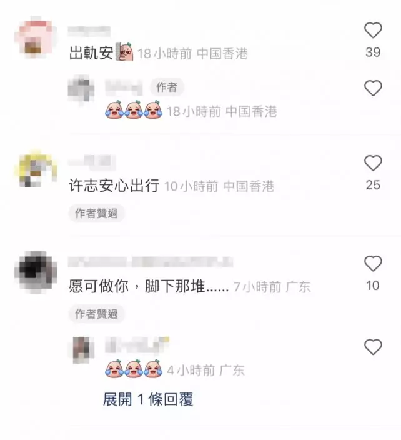Viewport: 401px width, 440px height.
Task: Open first commenter's pink avatar
Action: pyautogui.click(x=36, y=37)
